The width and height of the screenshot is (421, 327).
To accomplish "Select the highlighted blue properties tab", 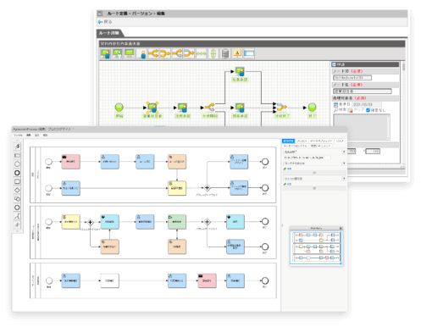I will coord(288,141).
